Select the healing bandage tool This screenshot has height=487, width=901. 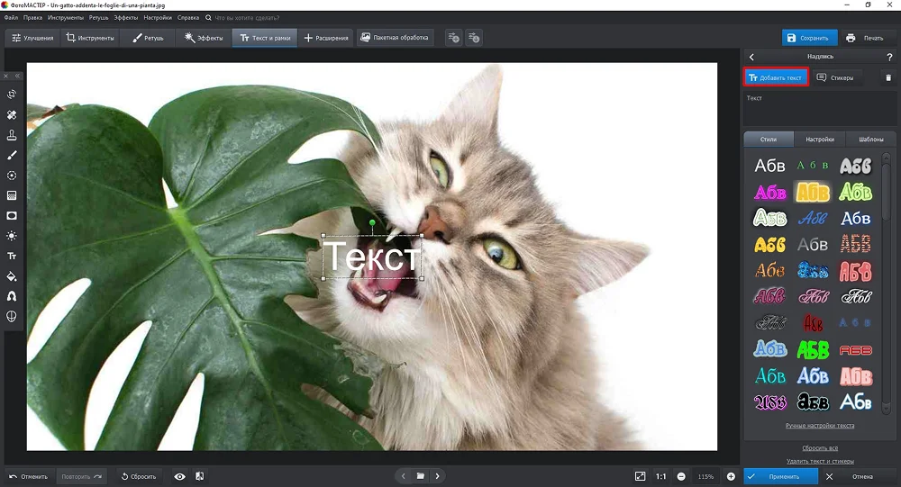click(12, 115)
